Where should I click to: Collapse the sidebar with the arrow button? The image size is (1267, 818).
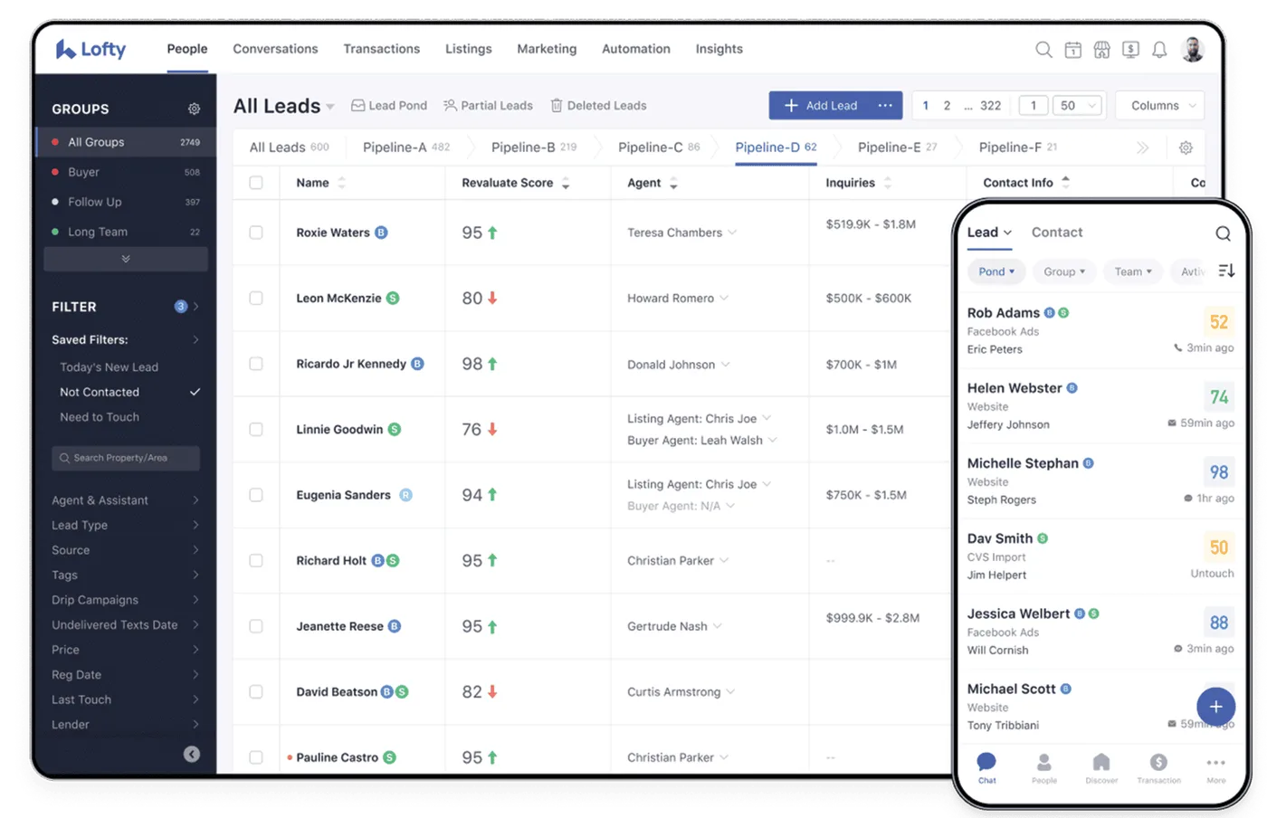click(192, 754)
